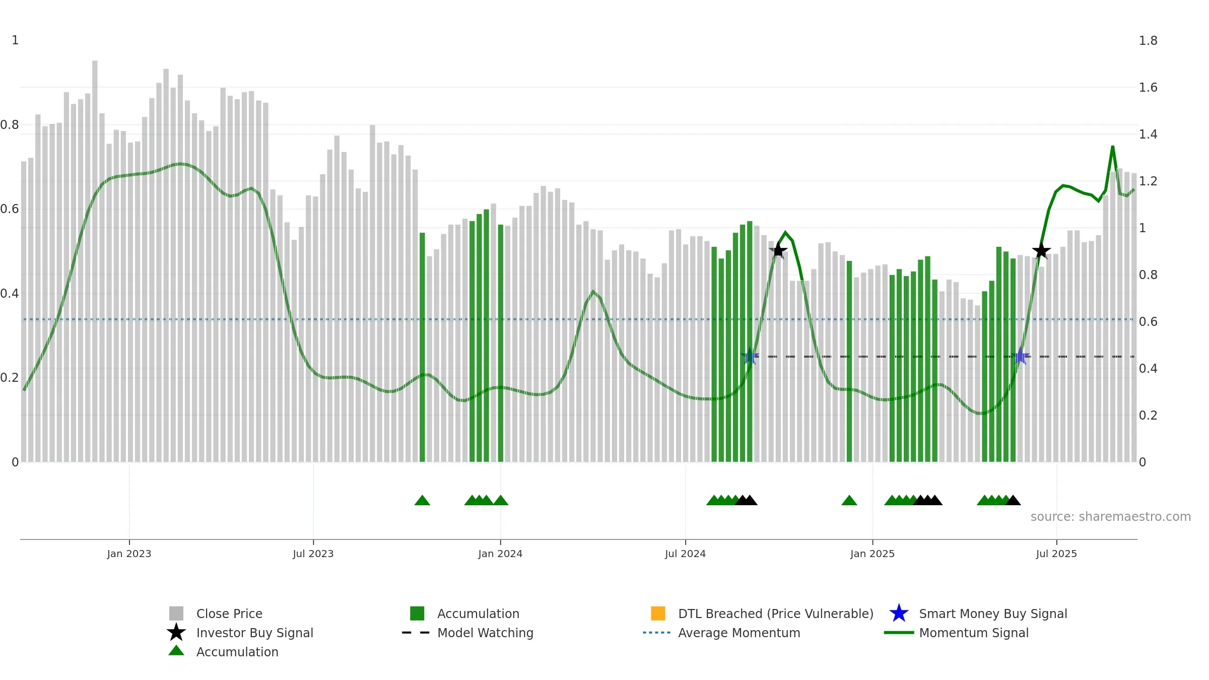This screenshot has width=1209, height=680.
Task: Click the green Accumulation square legend icon
Action: (417, 614)
